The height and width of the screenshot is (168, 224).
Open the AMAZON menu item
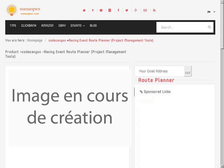point(47,25)
